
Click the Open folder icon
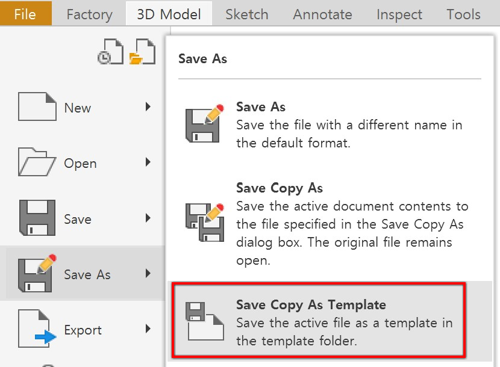pyautogui.click(x=37, y=163)
